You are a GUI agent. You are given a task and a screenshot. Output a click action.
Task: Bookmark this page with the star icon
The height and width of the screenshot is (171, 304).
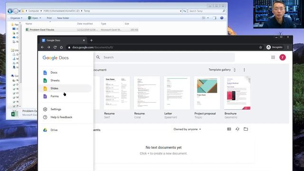tap(261, 47)
